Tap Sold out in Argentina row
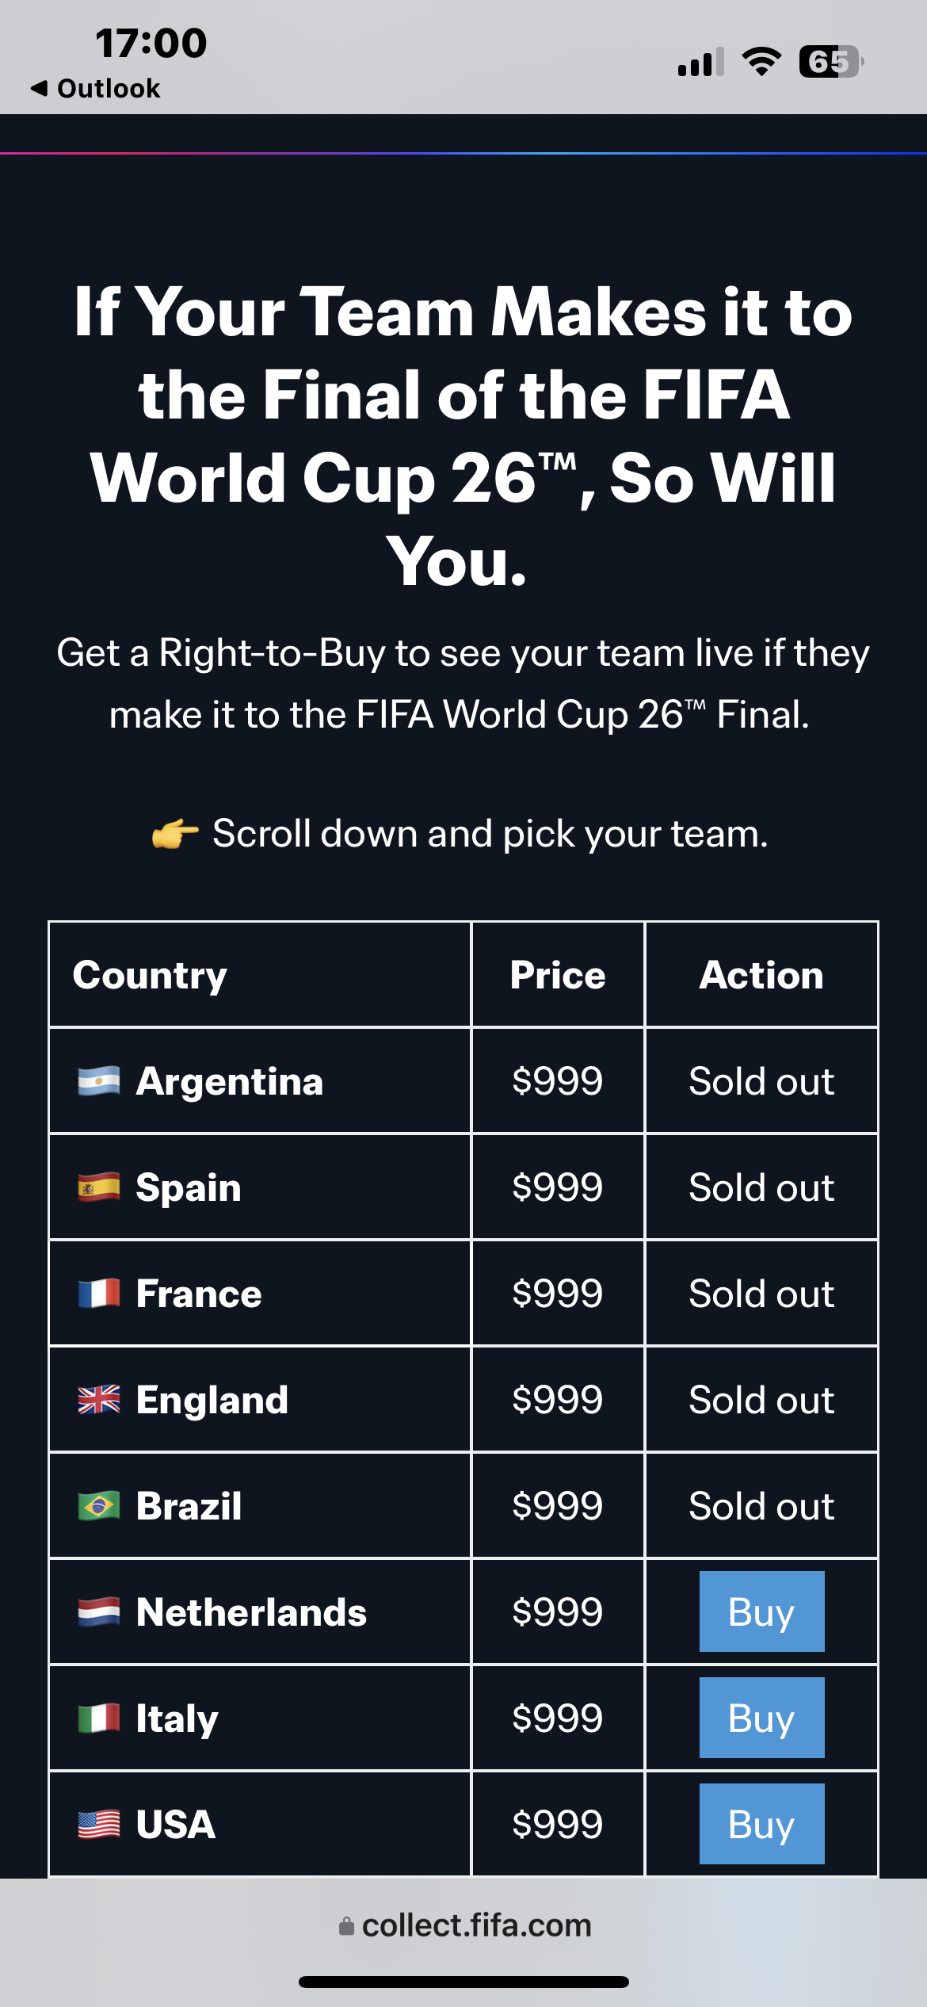927x2007 pixels. [x=761, y=1081]
